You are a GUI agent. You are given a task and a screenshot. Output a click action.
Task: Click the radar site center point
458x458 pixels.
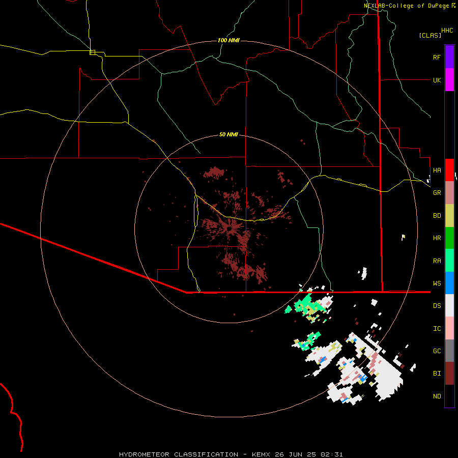click(230, 228)
